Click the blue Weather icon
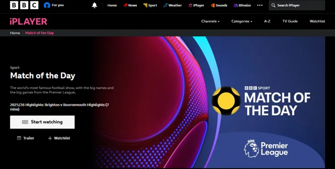The image size is (335, 169). (x=165, y=5)
